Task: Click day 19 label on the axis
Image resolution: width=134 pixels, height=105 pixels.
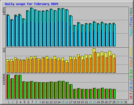Action: (79, 102)
